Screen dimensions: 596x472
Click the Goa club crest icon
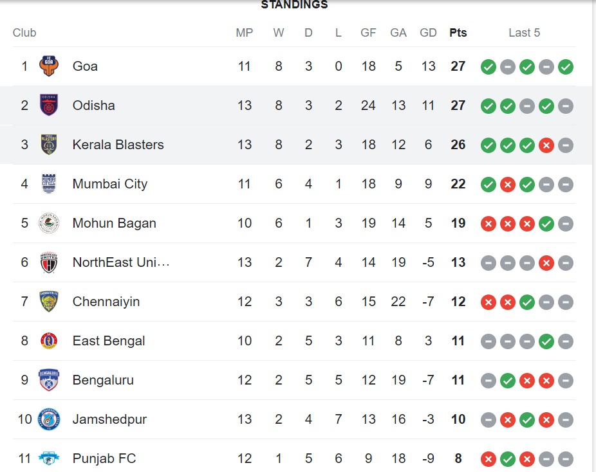(x=49, y=66)
